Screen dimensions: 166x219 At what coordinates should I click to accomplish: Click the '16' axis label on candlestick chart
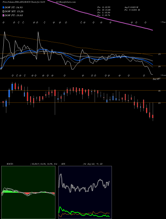pyautogui.click(x=159, y=91)
